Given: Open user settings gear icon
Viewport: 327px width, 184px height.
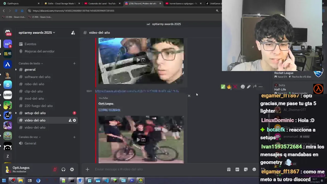Looking at the screenshot, I should click(x=72, y=169).
